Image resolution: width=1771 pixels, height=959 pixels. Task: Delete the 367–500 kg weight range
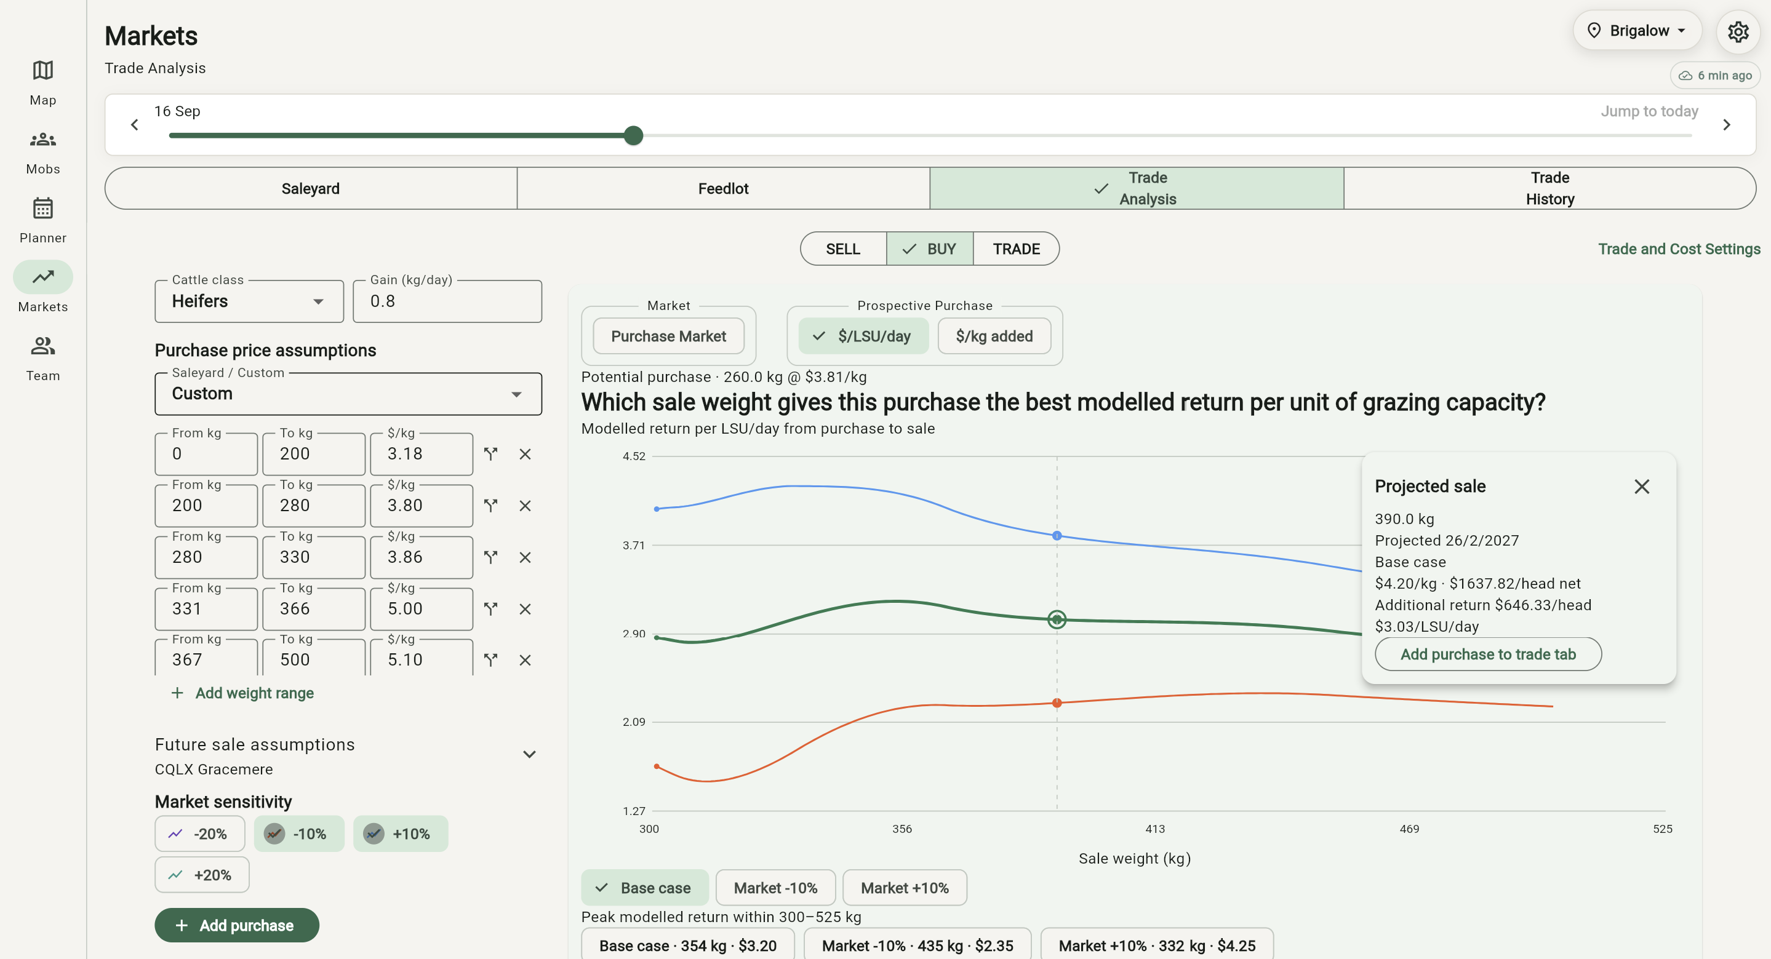pyautogui.click(x=526, y=660)
